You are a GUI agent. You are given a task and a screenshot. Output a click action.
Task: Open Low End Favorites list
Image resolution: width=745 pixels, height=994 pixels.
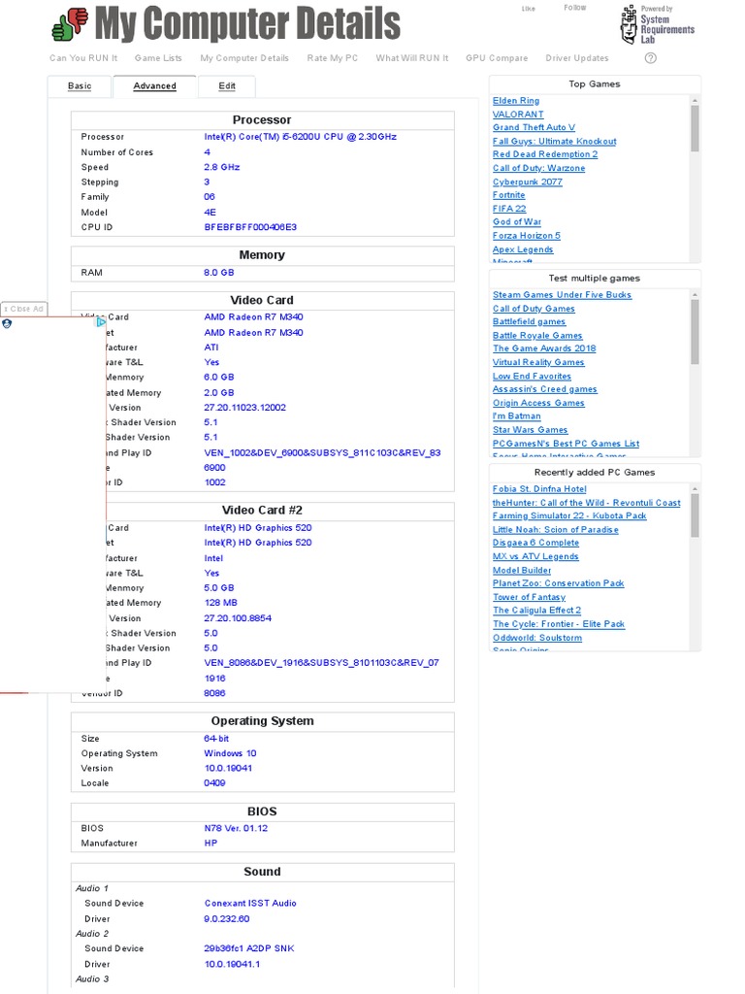tap(533, 377)
